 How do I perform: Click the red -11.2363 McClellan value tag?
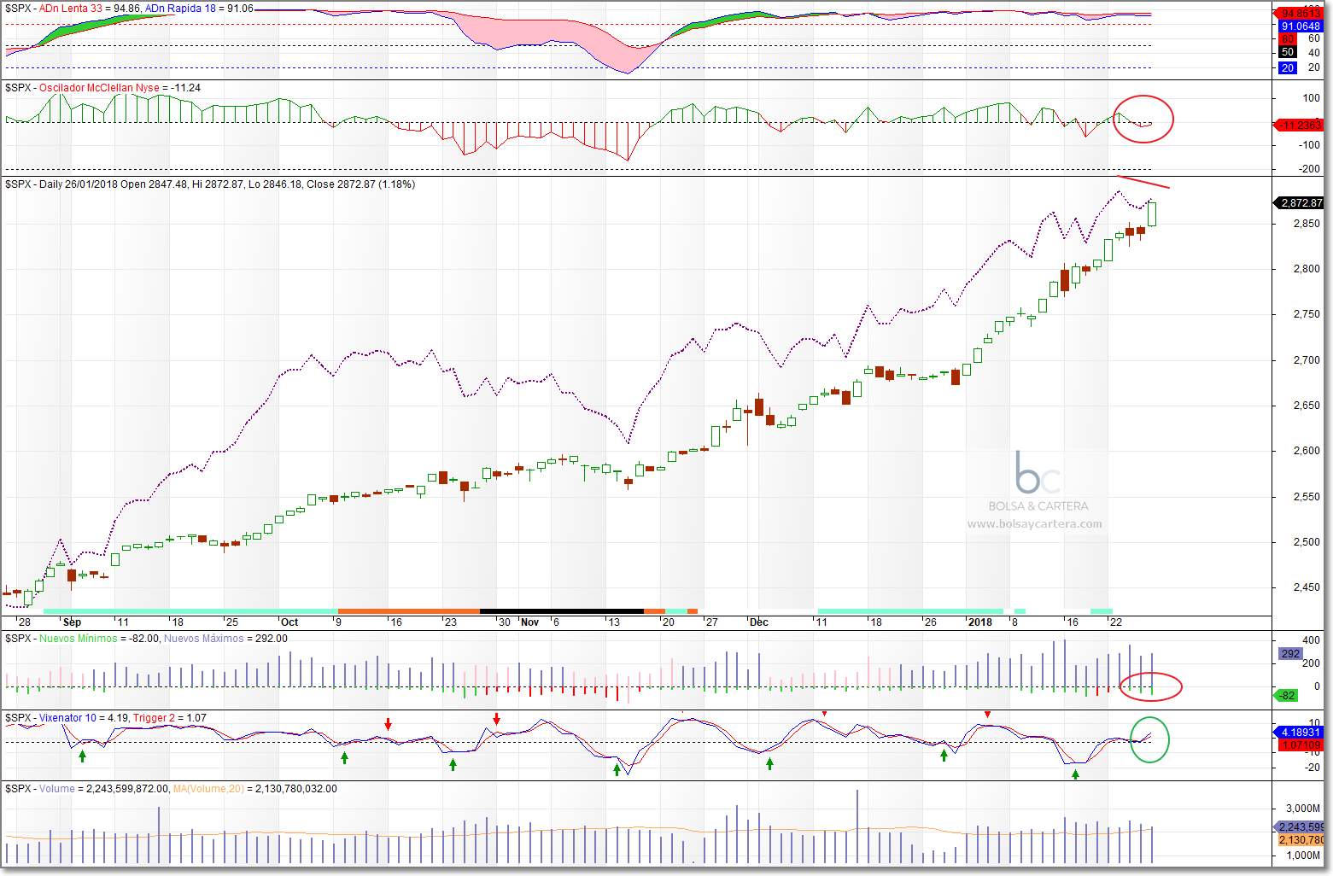[x=1301, y=126]
